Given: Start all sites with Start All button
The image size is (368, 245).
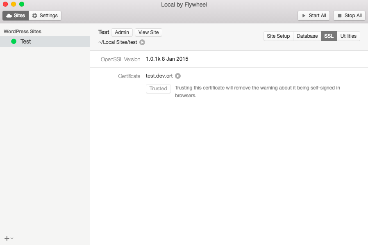Looking at the screenshot, I should pos(313,16).
